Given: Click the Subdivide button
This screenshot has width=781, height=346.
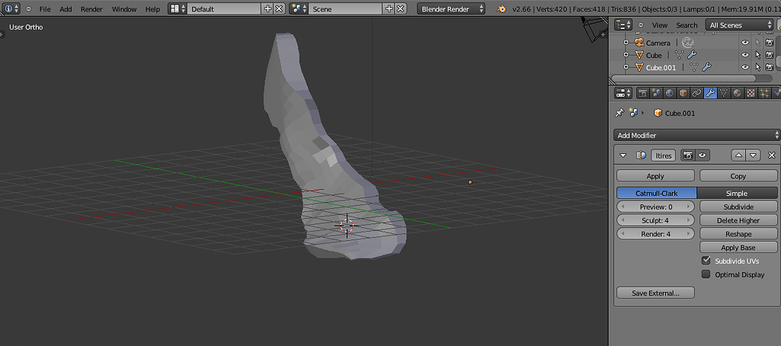Looking at the screenshot, I should (738, 207).
